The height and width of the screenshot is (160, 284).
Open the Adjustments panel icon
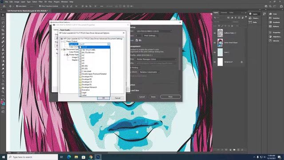coord(270,36)
